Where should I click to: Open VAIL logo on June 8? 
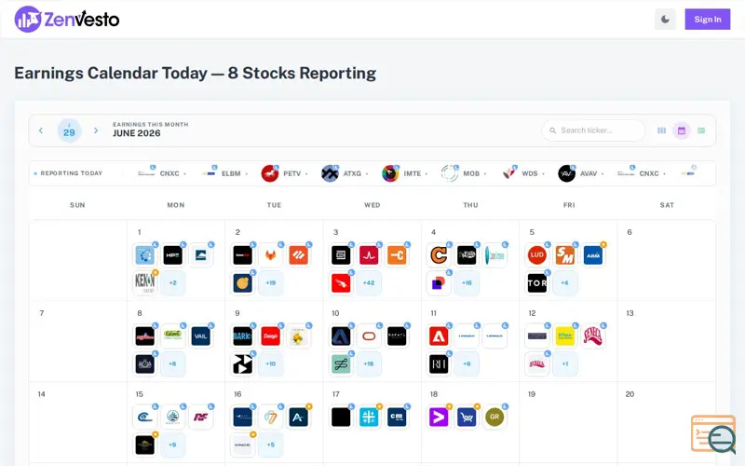point(200,336)
